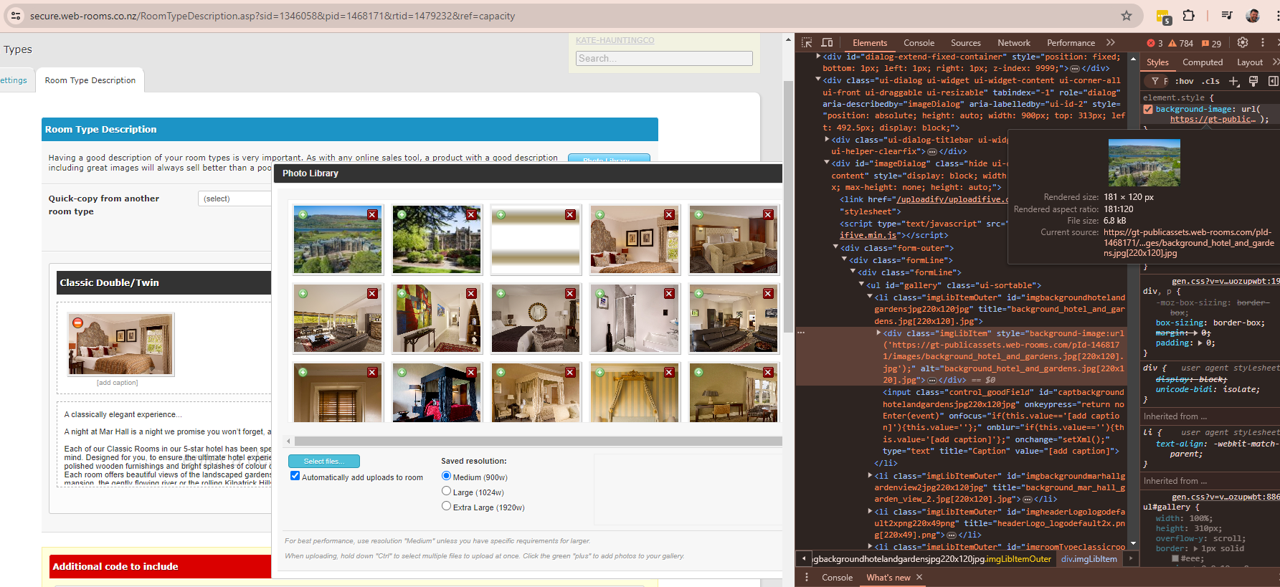Add the bedroom with framed pictures photo
Image resolution: width=1280 pixels, height=587 pixels.
pos(600,215)
